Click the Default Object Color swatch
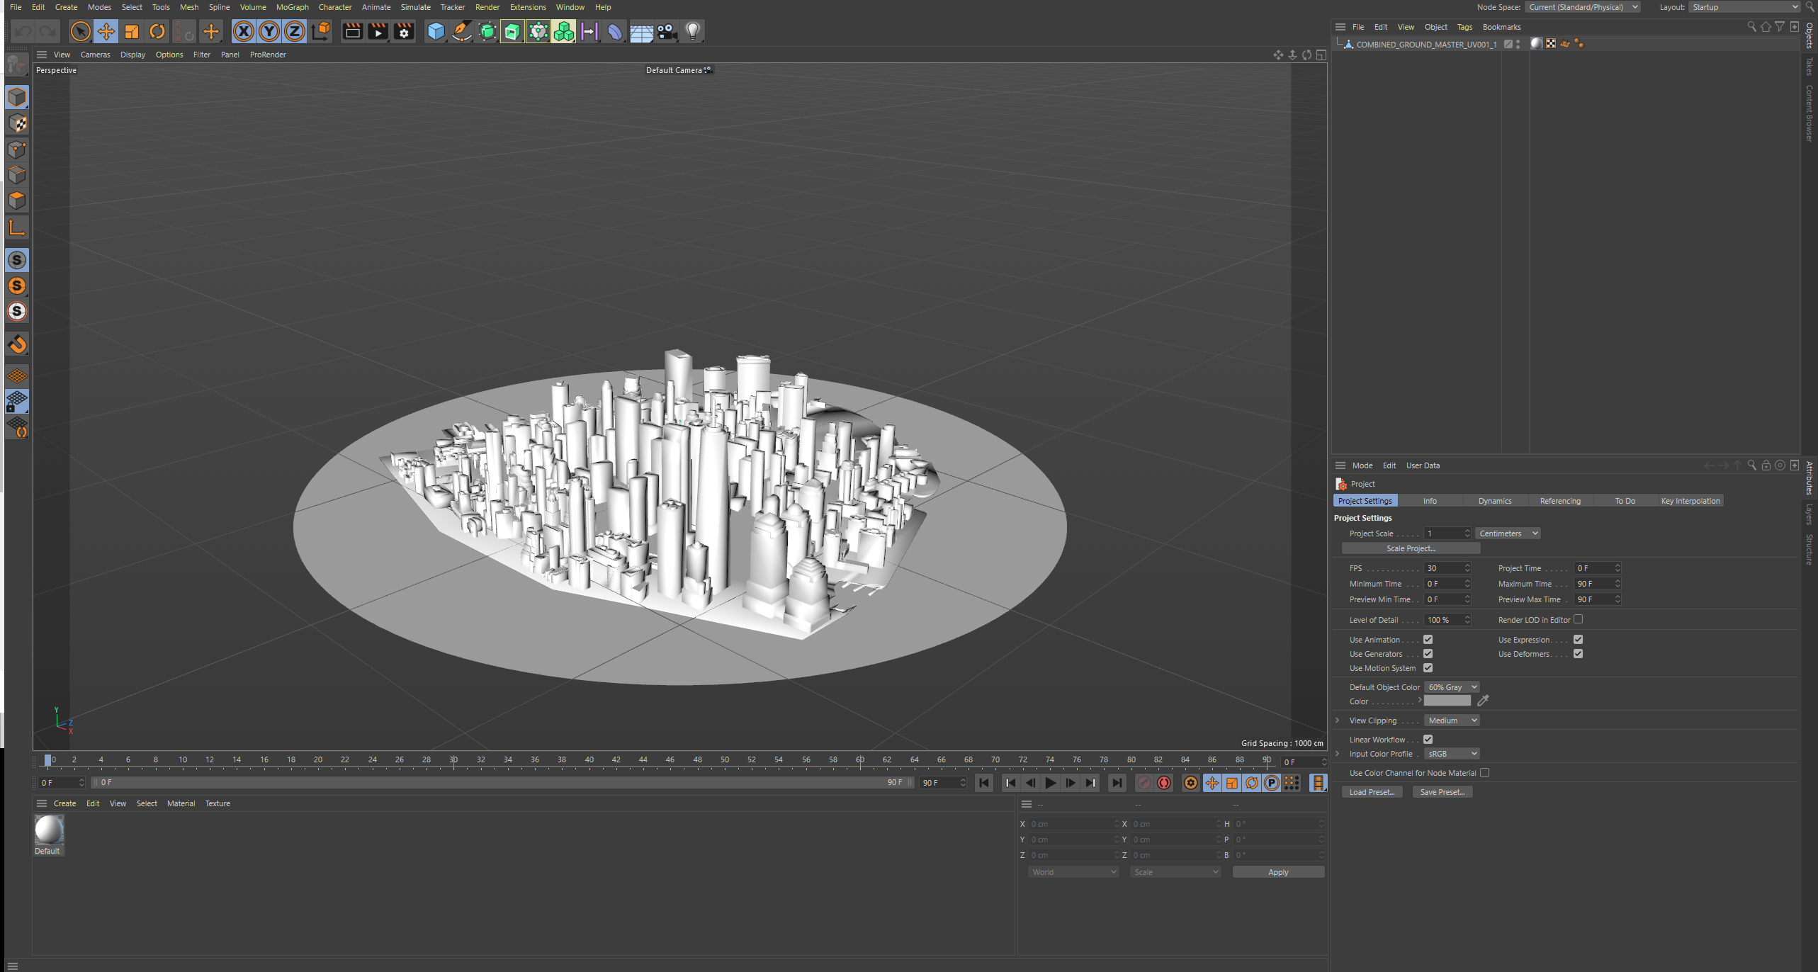1818x972 pixels. click(1449, 701)
